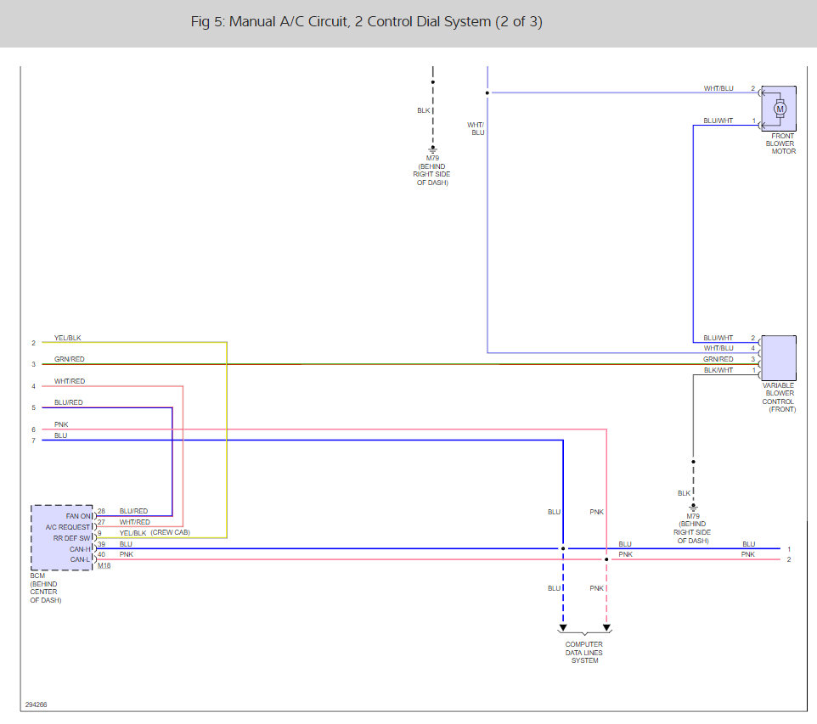Click the 'CAN-H' terminal label

(80, 549)
